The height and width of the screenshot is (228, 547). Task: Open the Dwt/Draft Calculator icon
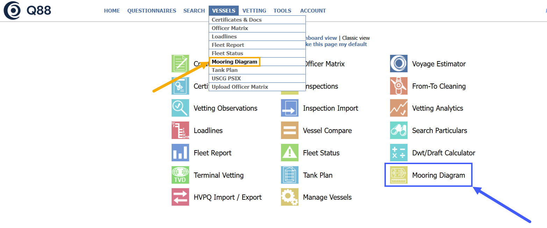click(398, 153)
